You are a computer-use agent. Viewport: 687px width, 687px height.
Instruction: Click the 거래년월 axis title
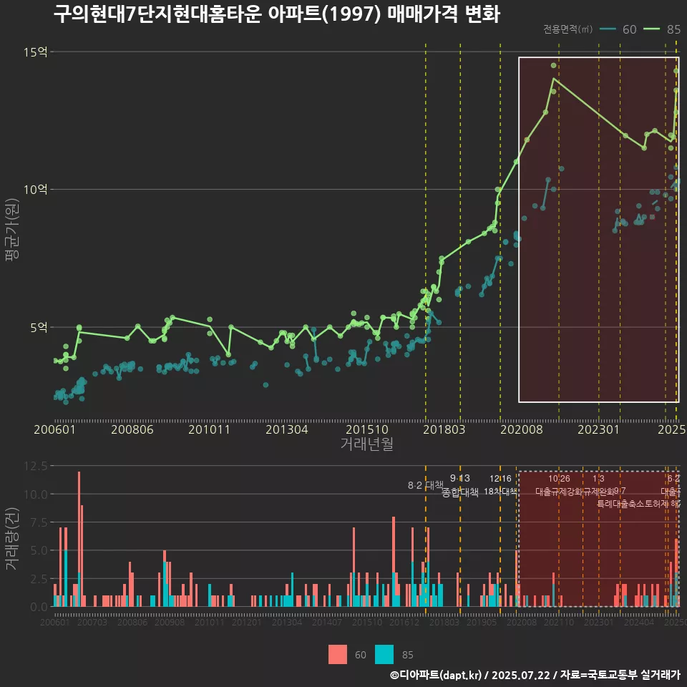coord(366,444)
